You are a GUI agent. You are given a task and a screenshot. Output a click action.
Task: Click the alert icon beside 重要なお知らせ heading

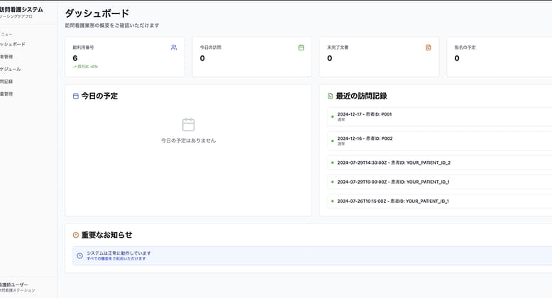tap(76, 235)
